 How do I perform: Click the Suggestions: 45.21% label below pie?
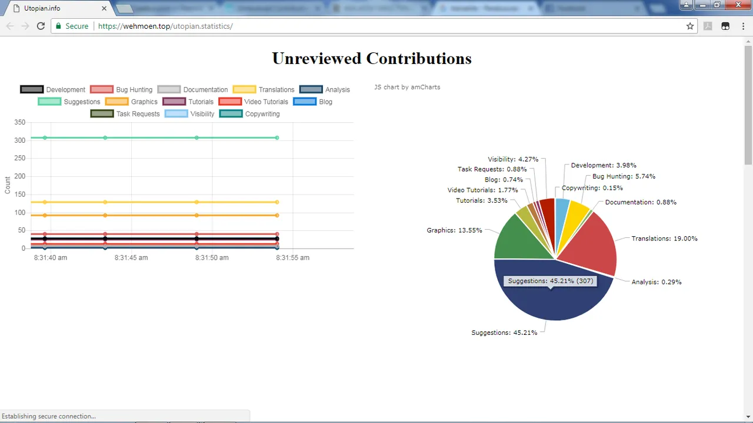pos(504,333)
